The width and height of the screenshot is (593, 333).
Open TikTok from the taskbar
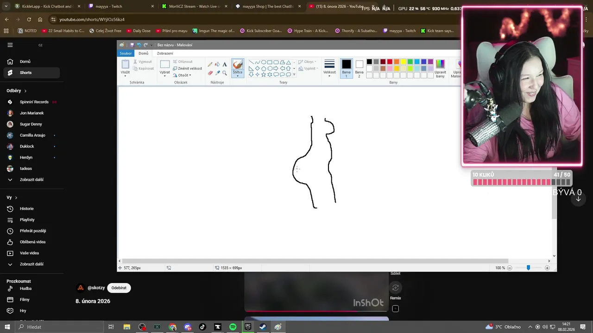click(x=202, y=327)
